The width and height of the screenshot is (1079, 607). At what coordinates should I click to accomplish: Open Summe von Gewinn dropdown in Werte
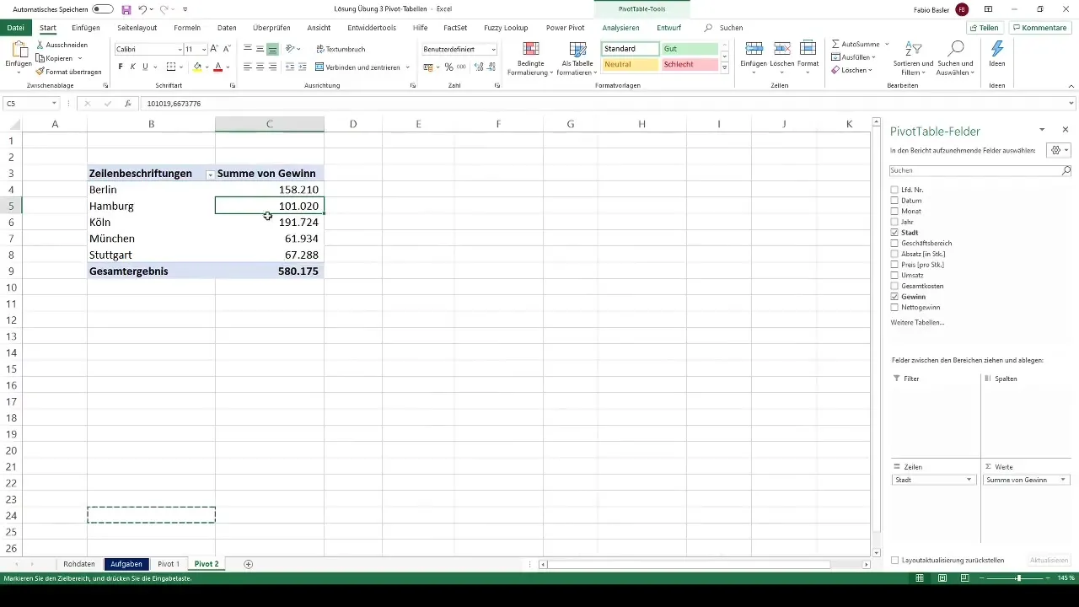click(1063, 480)
